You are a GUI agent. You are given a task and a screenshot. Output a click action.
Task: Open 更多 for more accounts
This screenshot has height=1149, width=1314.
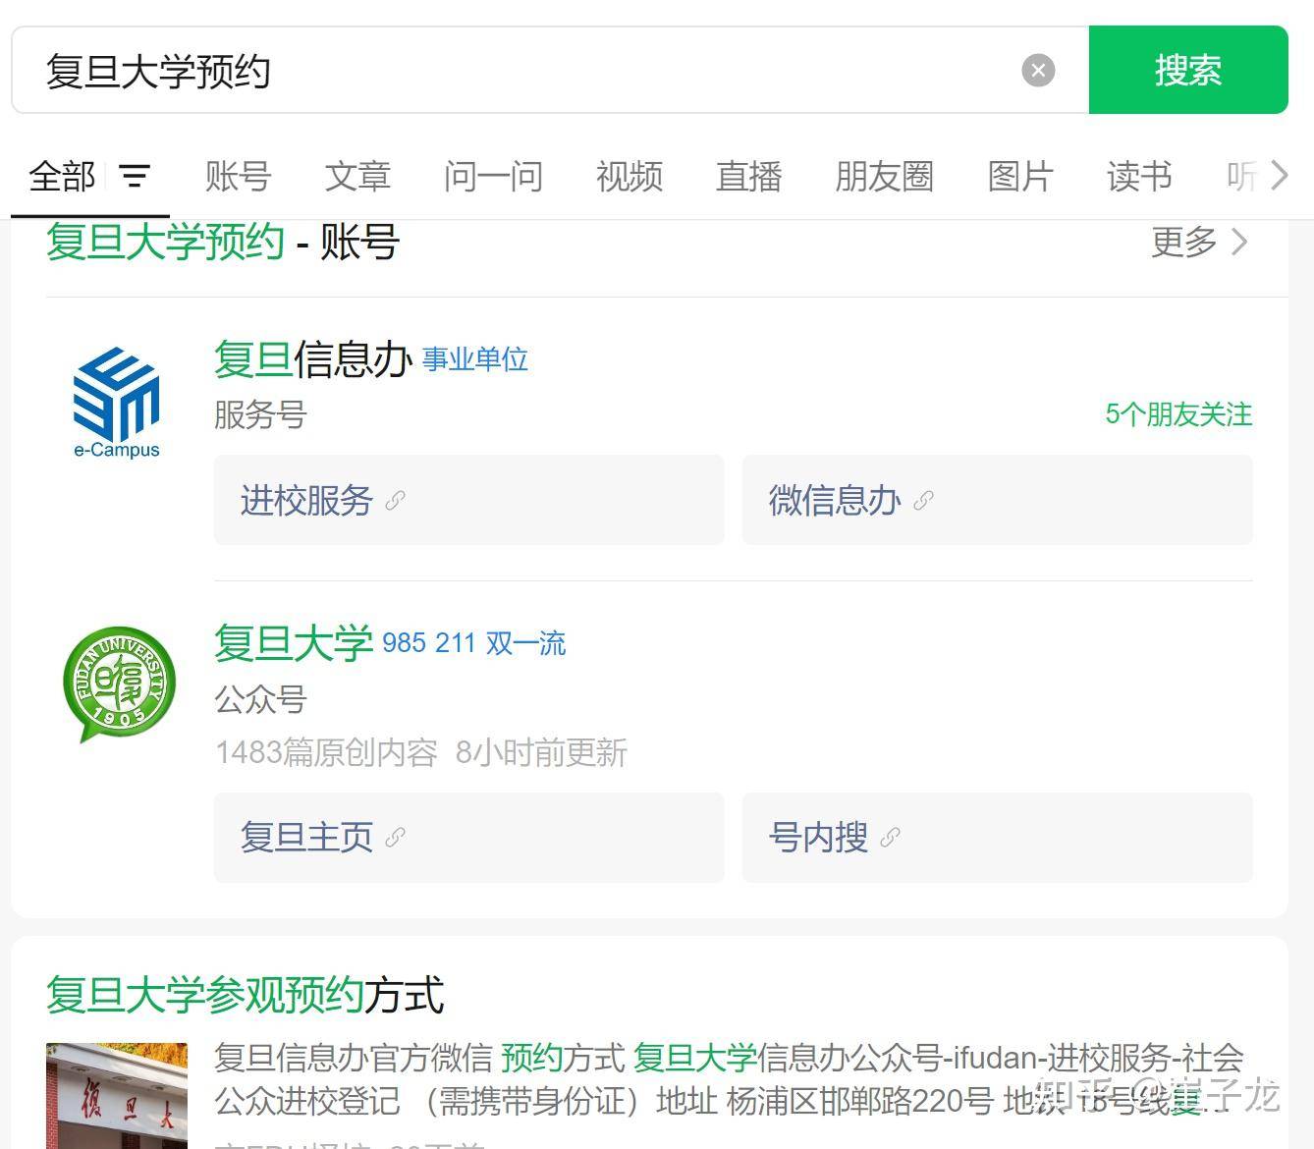coord(1199,242)
